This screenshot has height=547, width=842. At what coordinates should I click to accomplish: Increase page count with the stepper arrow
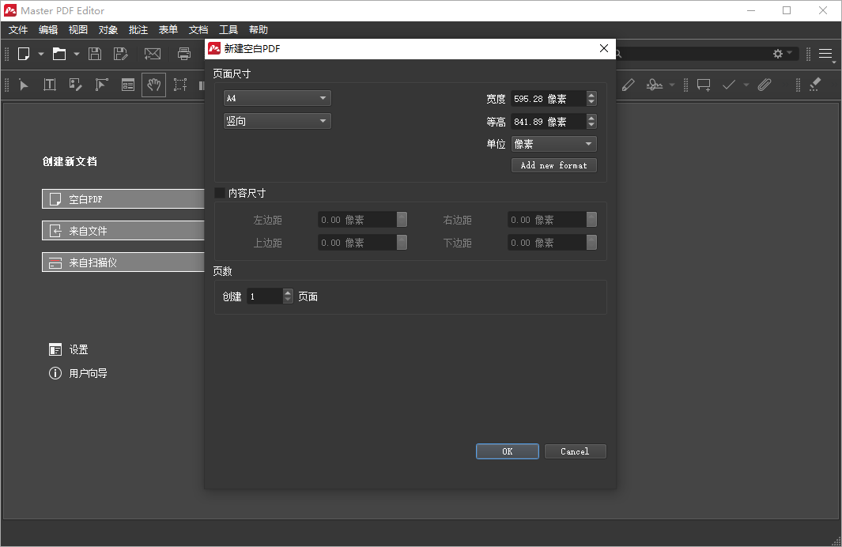pyautogui.click(x=286, y=292)
